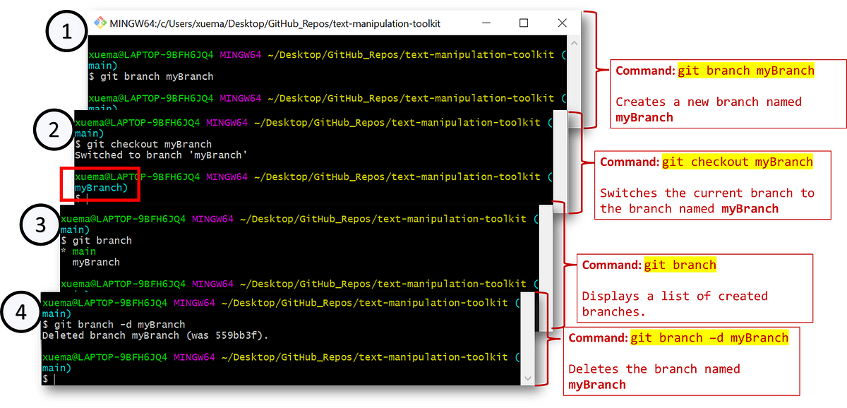Select the step 4 numbered circle

[x=21, y=311]
